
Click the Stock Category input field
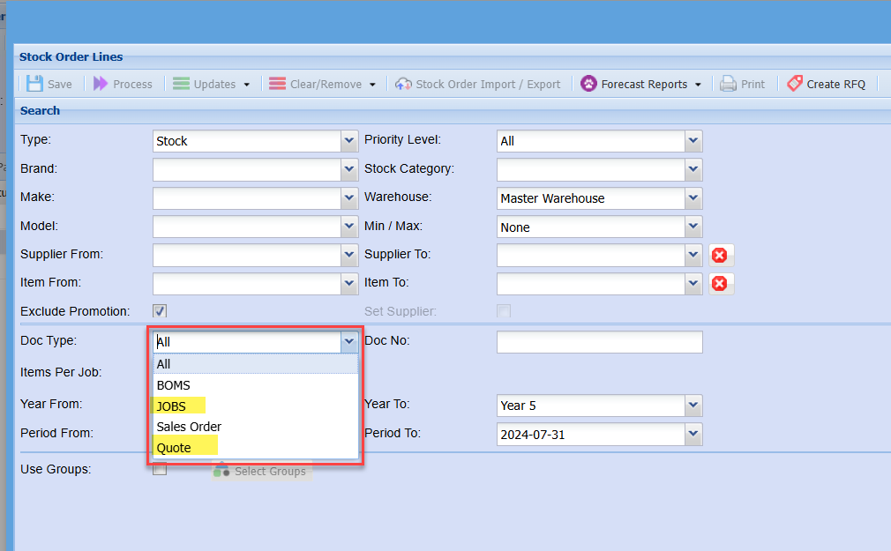pos(591,169)
